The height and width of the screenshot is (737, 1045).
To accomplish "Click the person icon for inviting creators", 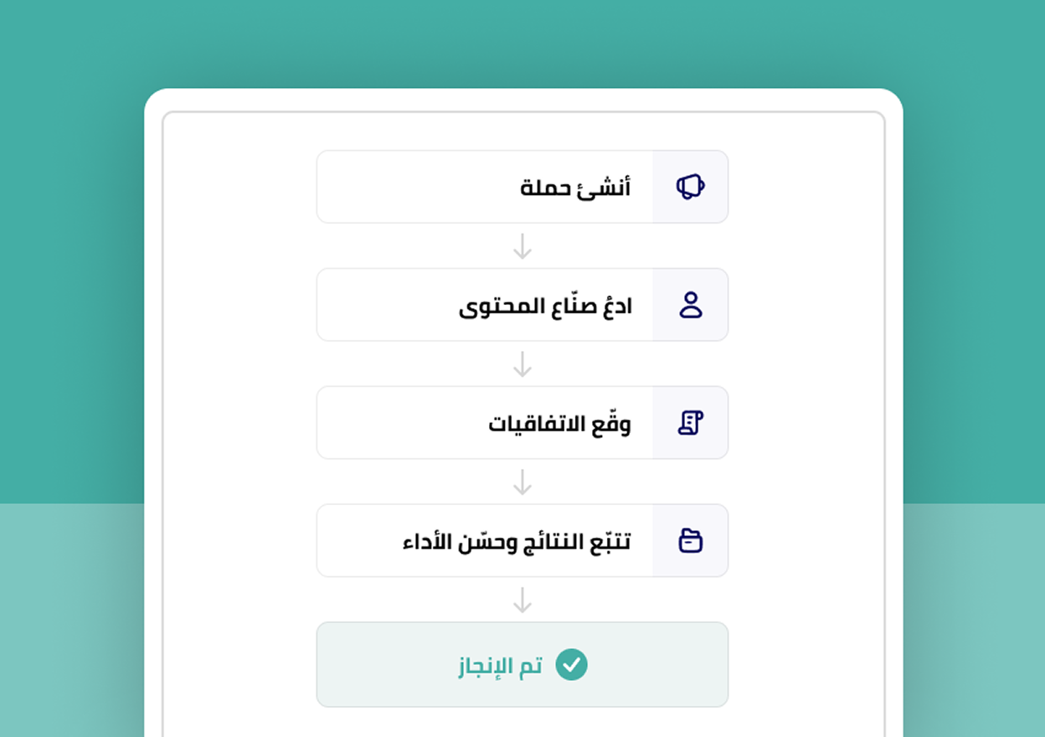I will (690, 305).
